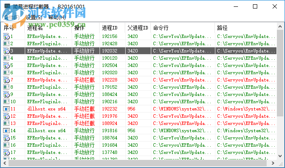
Task: Click the vertical scrollbar thumb
Action: 280,73
